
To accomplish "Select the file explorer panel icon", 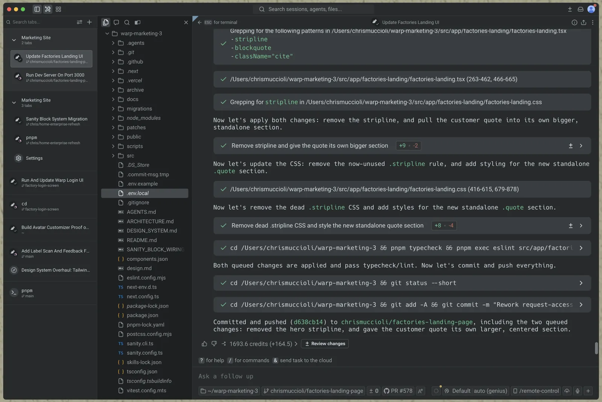I will pos(106,22).
